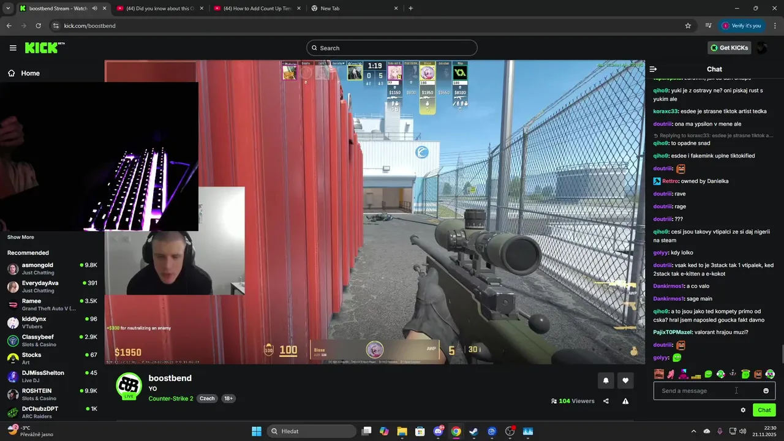Show hidden system tray icons
The width and height of the screenshot is (784, 441).
point(693,431)
